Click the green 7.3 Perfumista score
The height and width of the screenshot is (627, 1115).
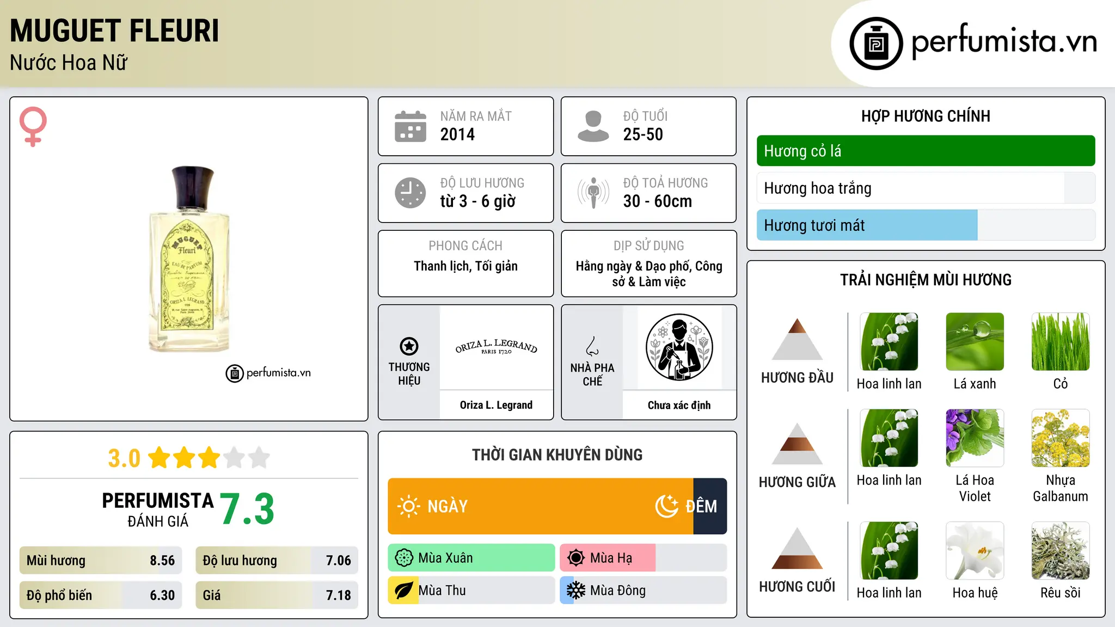coord(247,509)
